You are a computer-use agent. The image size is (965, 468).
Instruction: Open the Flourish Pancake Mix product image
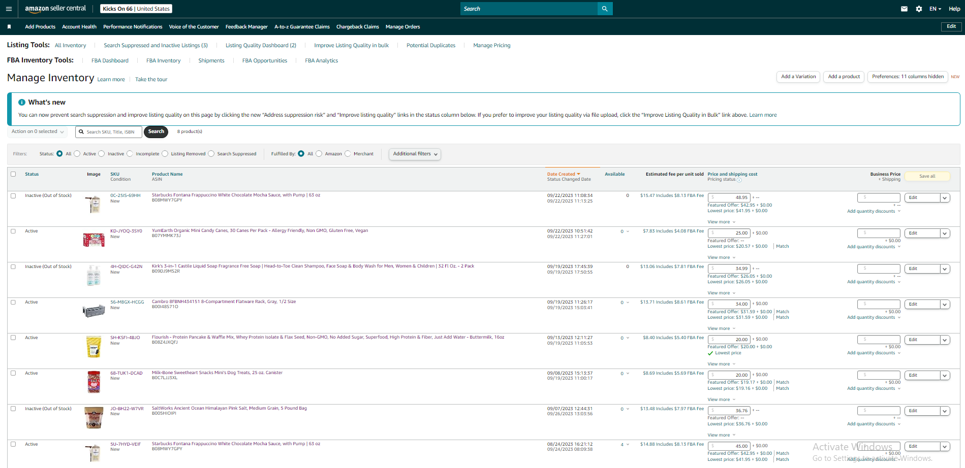click(x=94, y=347)
